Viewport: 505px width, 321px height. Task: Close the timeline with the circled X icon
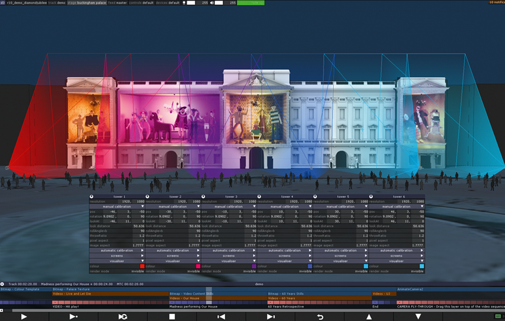[x=2, y=284]
